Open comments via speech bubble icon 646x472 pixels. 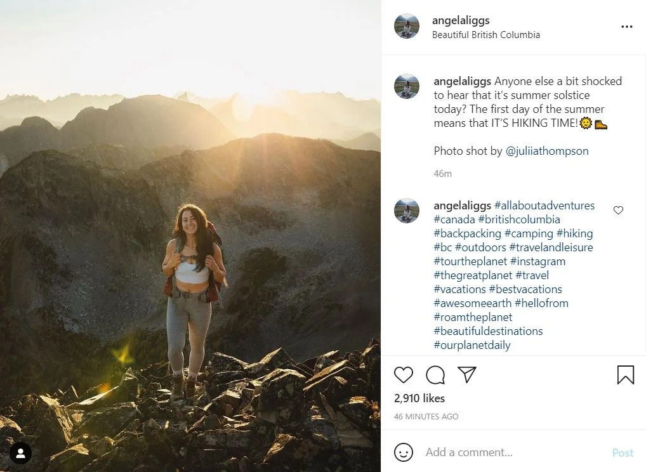click(x=435, y=375)
